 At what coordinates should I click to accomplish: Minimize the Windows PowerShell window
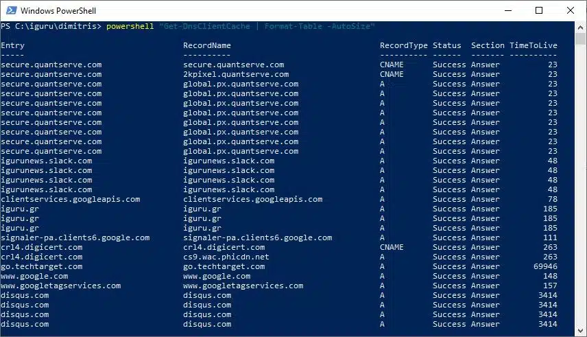[508, 10]
